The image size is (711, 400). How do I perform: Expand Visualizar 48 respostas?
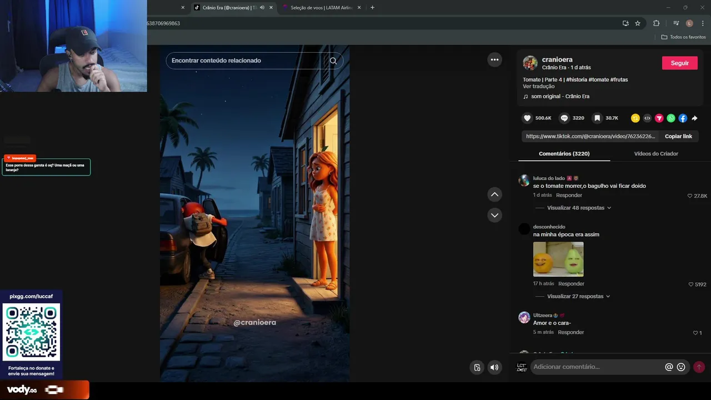click(579, 208)
